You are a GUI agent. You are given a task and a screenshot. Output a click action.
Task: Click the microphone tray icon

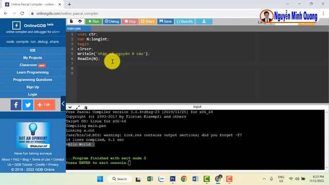pyautogui.click(x=271, y=179)
